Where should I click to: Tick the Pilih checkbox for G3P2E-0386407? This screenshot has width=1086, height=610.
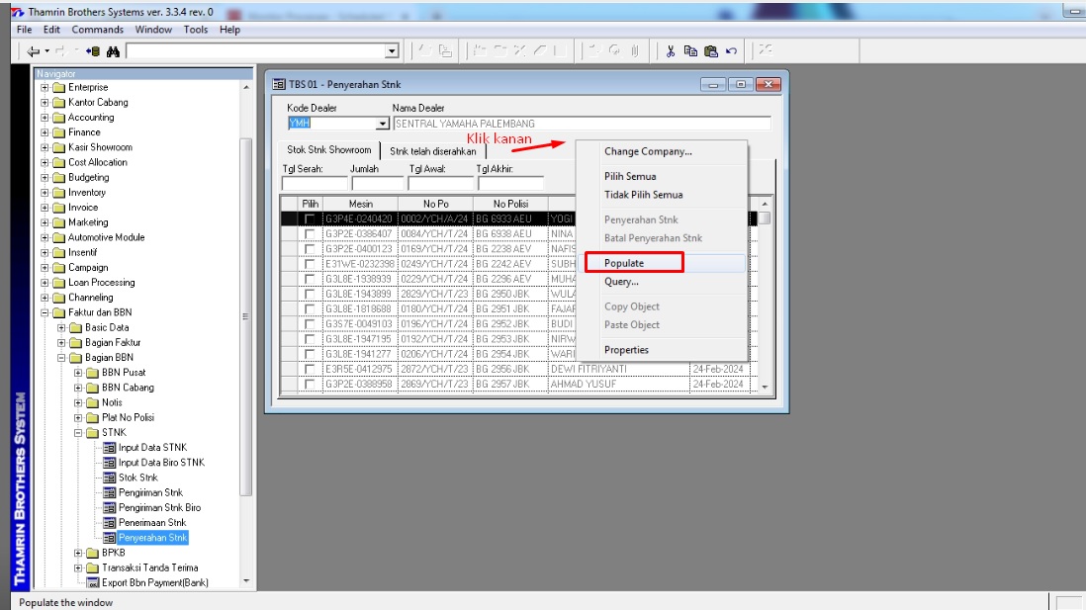[311, 234]
